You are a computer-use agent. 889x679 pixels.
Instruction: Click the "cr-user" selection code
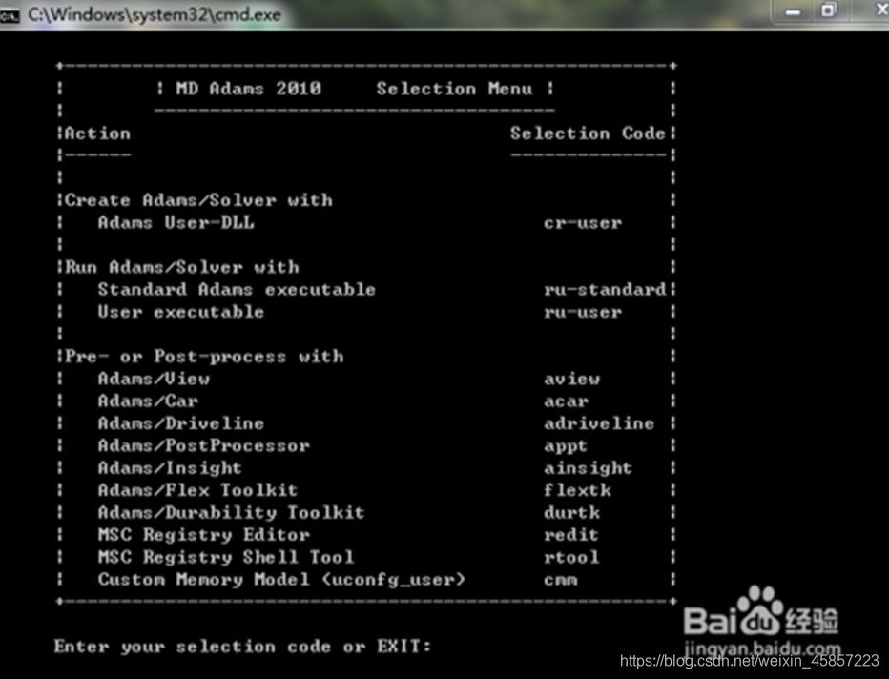(582, 223)
